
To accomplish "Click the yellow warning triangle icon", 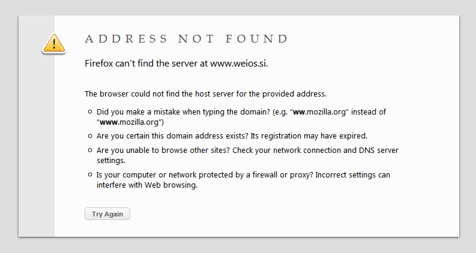I will pyautogui.click(x=54, y=44).
